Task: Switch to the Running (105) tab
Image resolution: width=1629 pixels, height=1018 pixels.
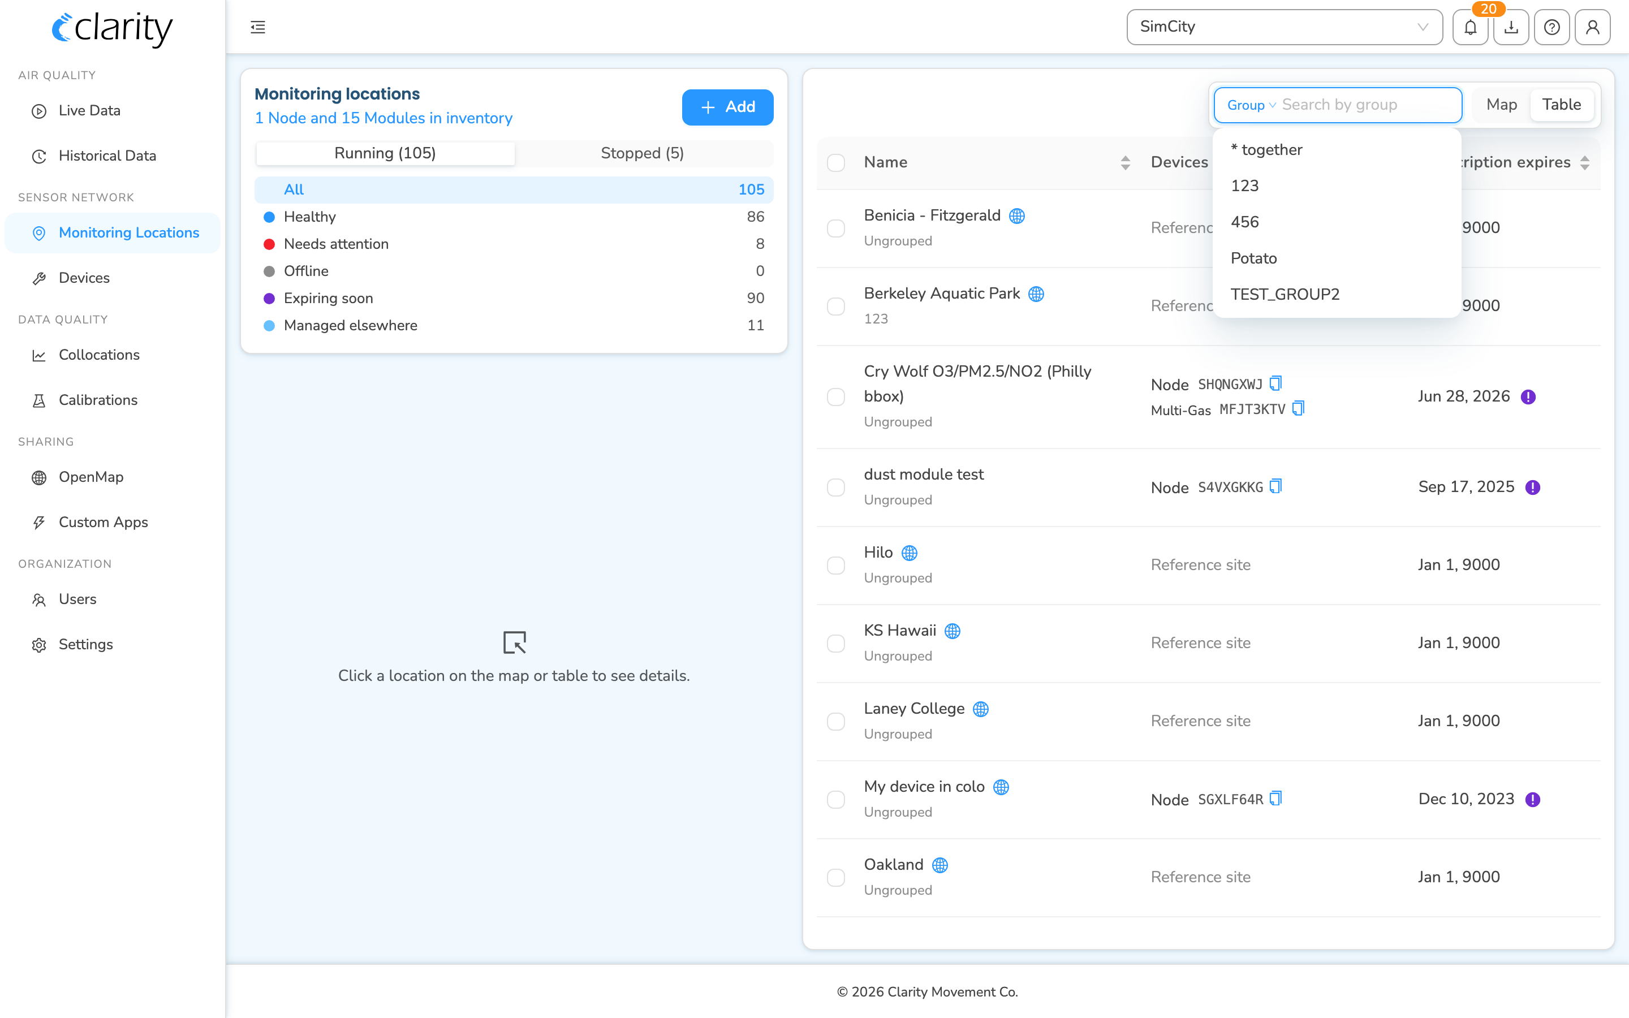Action: tap(385, 153)
